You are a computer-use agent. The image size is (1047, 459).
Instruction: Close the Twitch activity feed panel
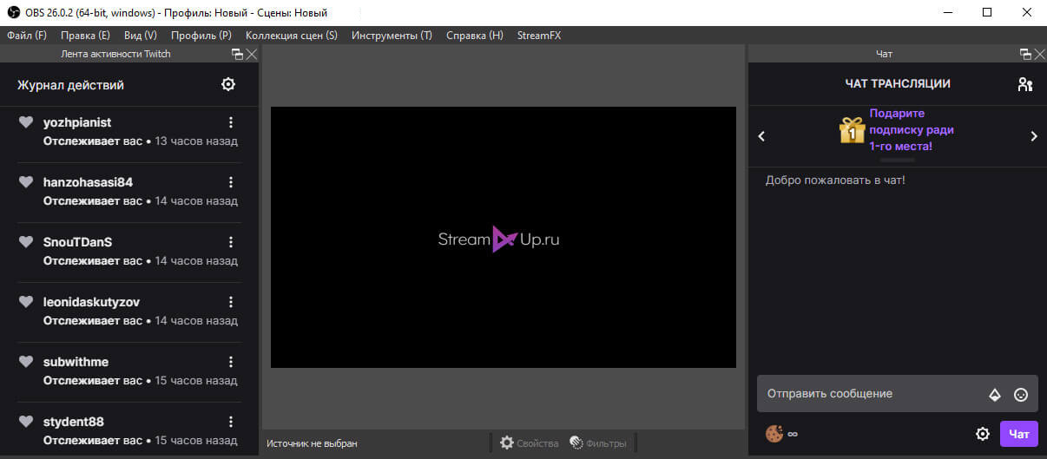(x=252, y=54)
